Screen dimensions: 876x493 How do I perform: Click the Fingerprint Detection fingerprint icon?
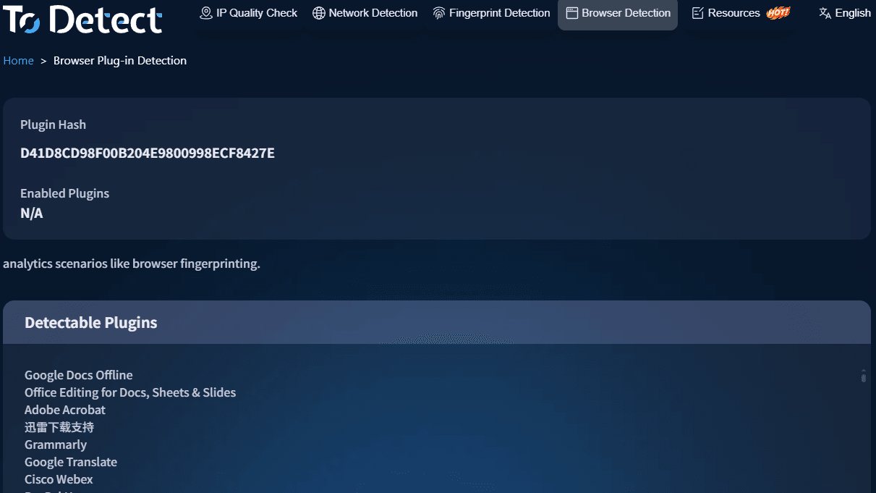pyautogui.click(x=439, y=13)
